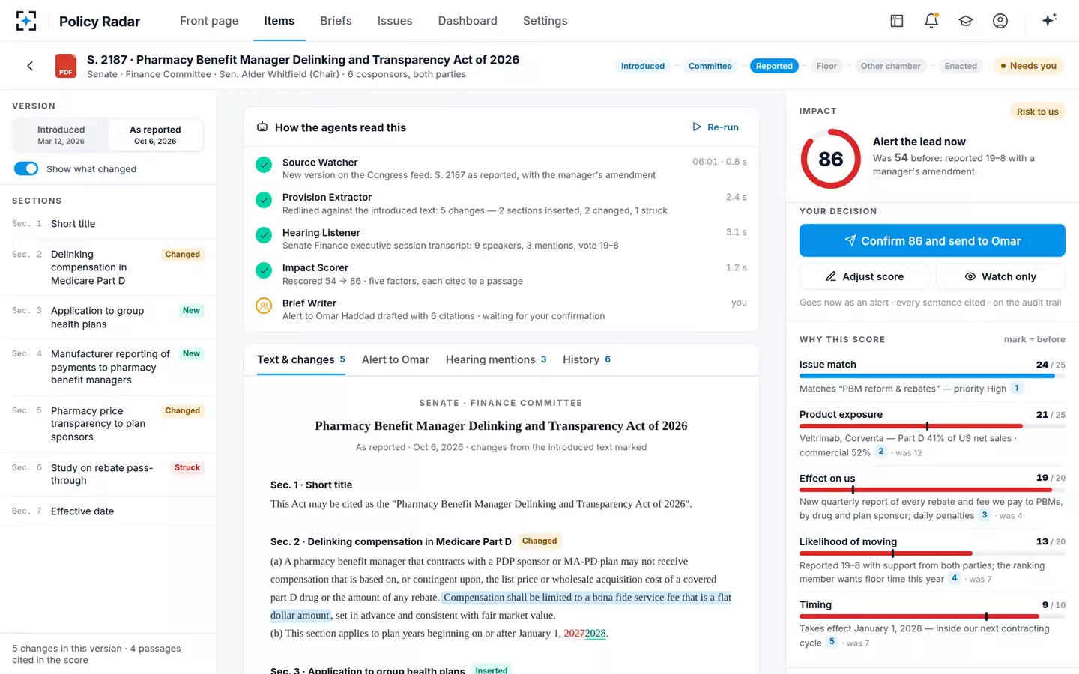
Task: Re-run the agents
Action: click(716, 127)
